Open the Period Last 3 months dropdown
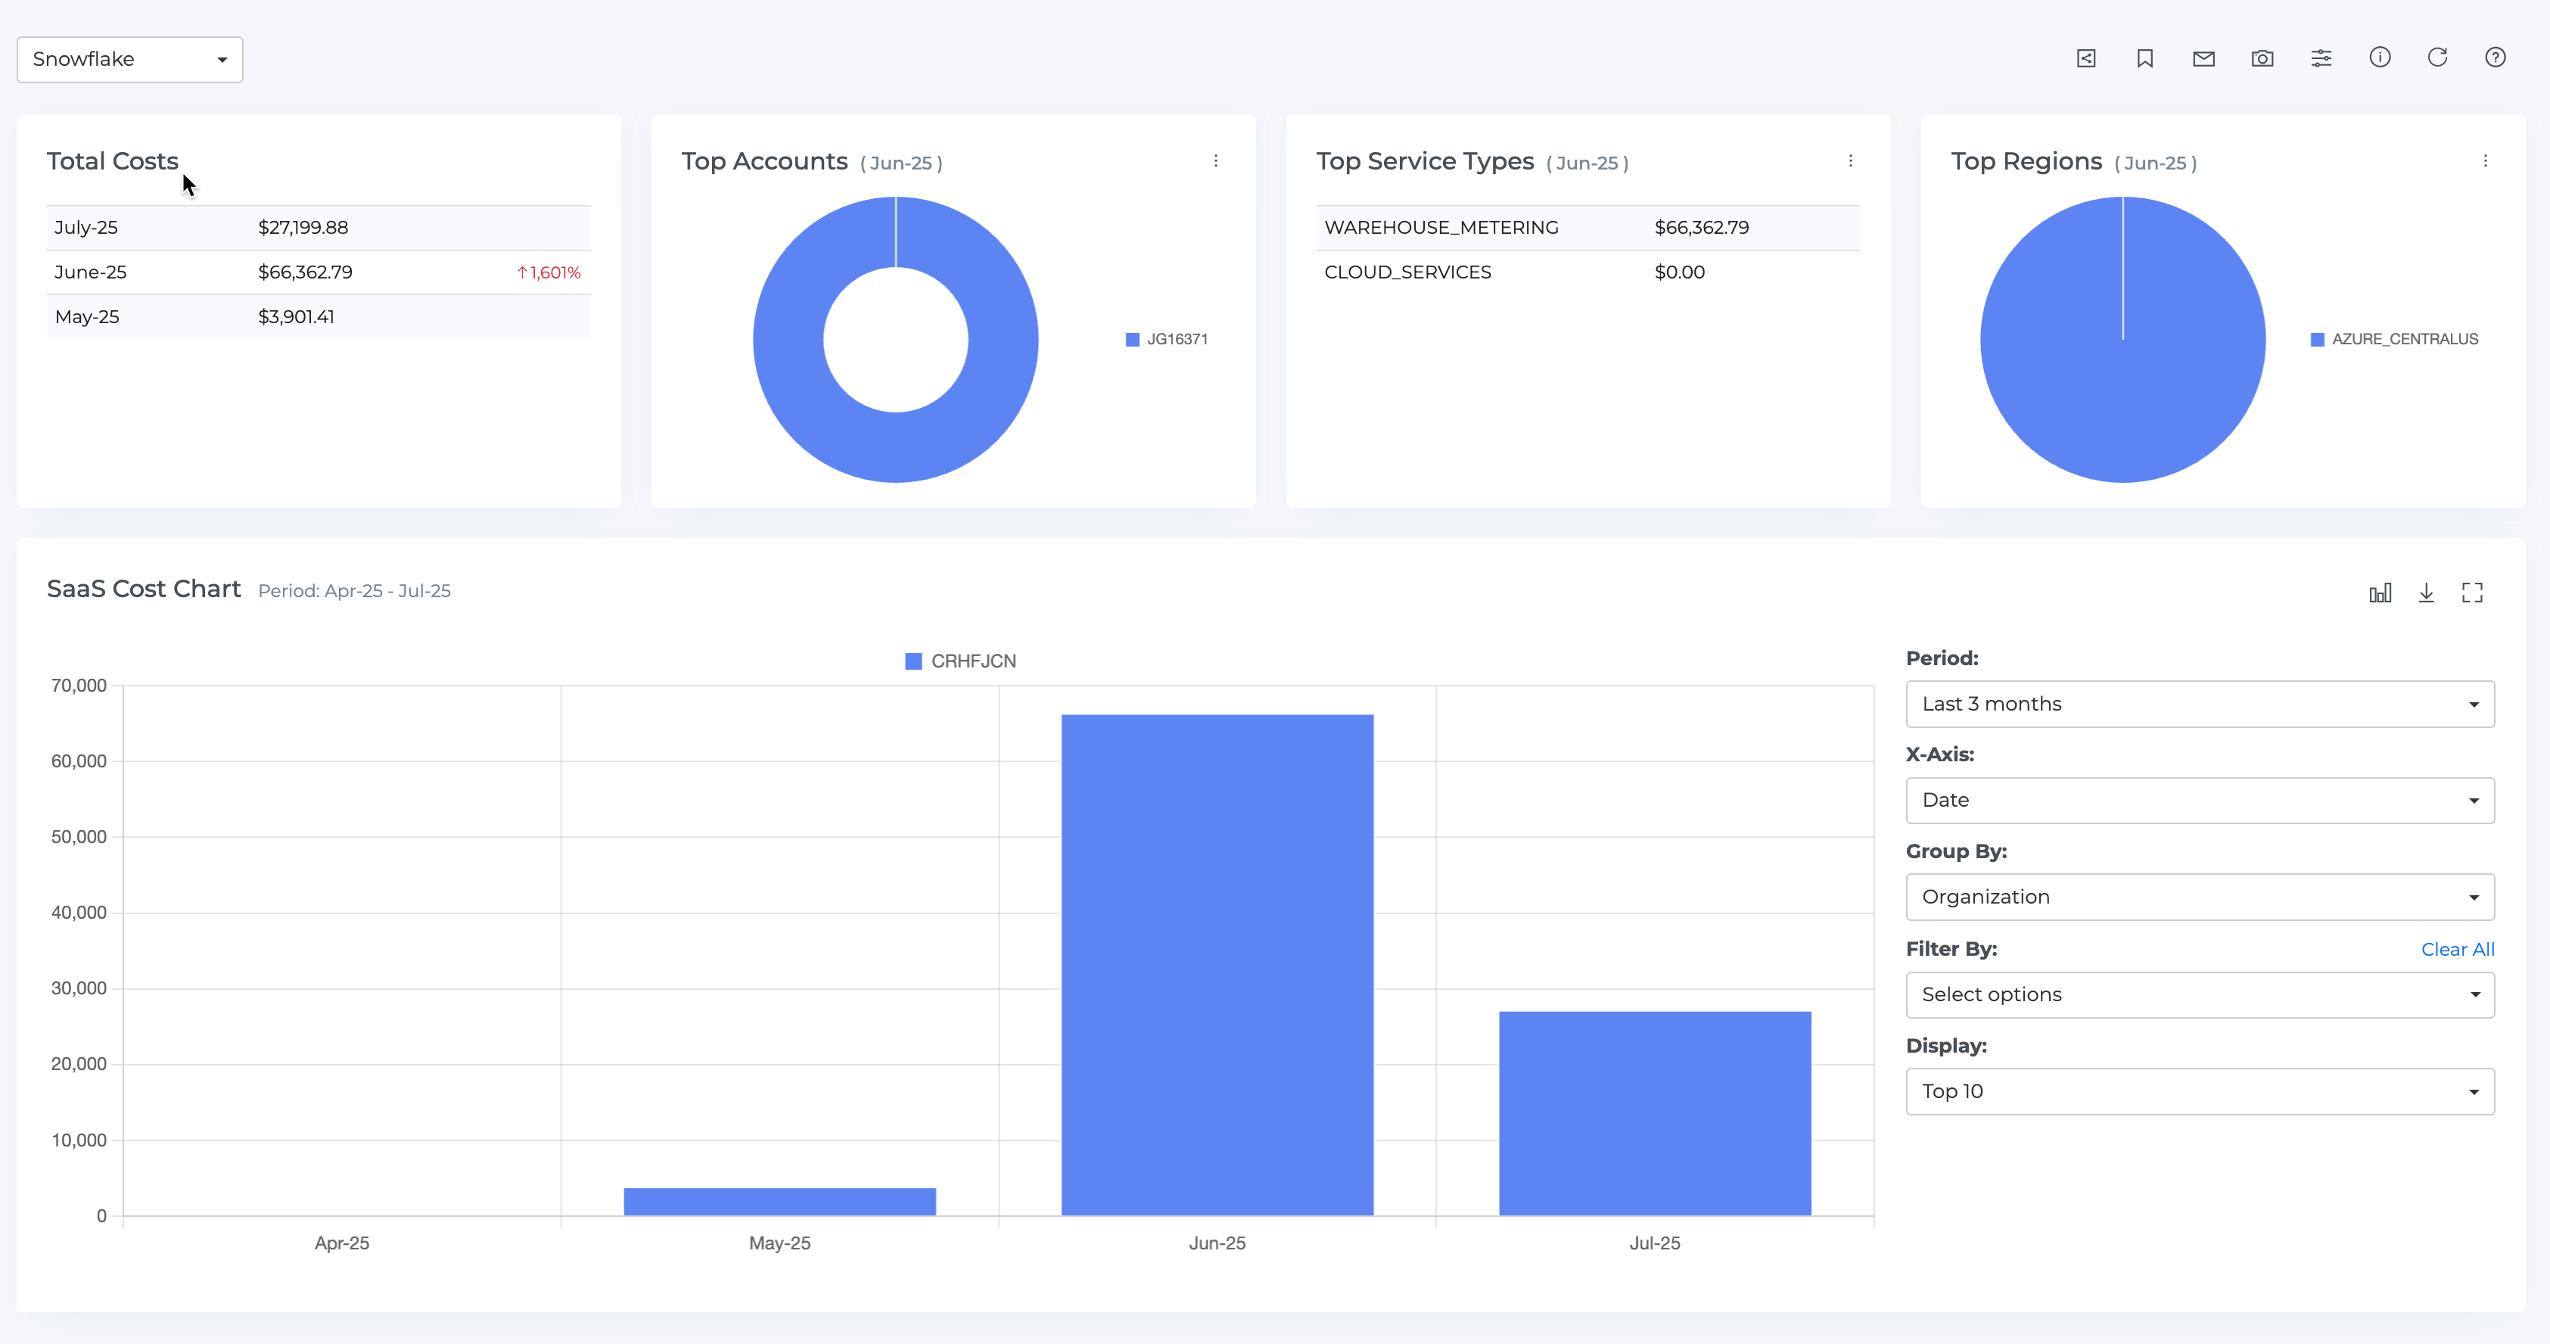 [2199, 704]
